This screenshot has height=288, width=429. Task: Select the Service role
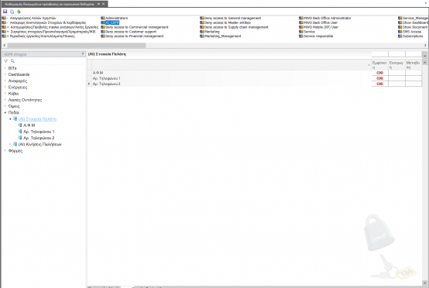(x=309, y=32)
